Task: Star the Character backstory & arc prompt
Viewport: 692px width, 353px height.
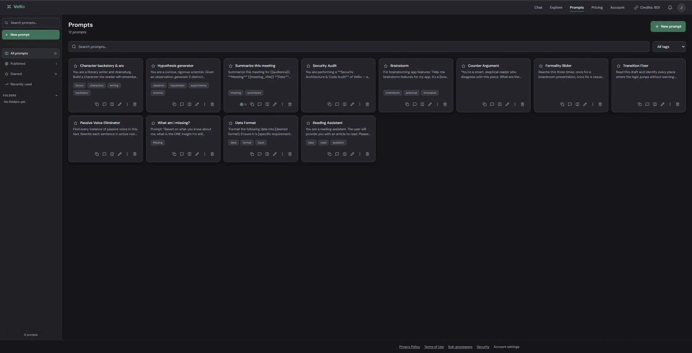Action: 75,66
